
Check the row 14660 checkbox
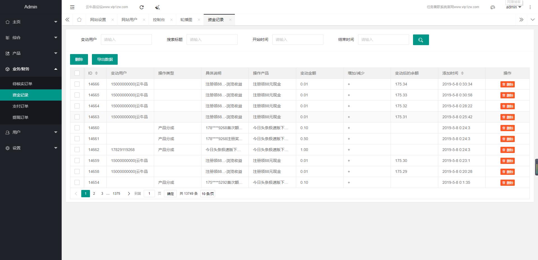coord(77,128)
